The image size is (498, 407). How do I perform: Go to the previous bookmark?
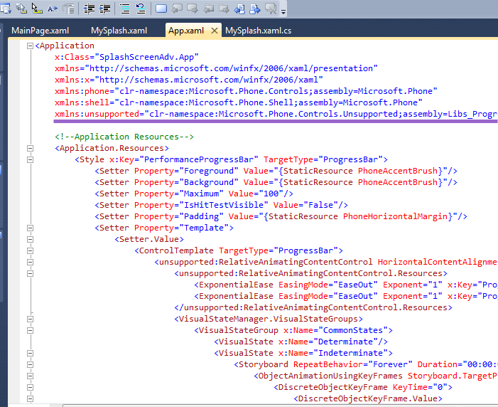click(177, 9)
